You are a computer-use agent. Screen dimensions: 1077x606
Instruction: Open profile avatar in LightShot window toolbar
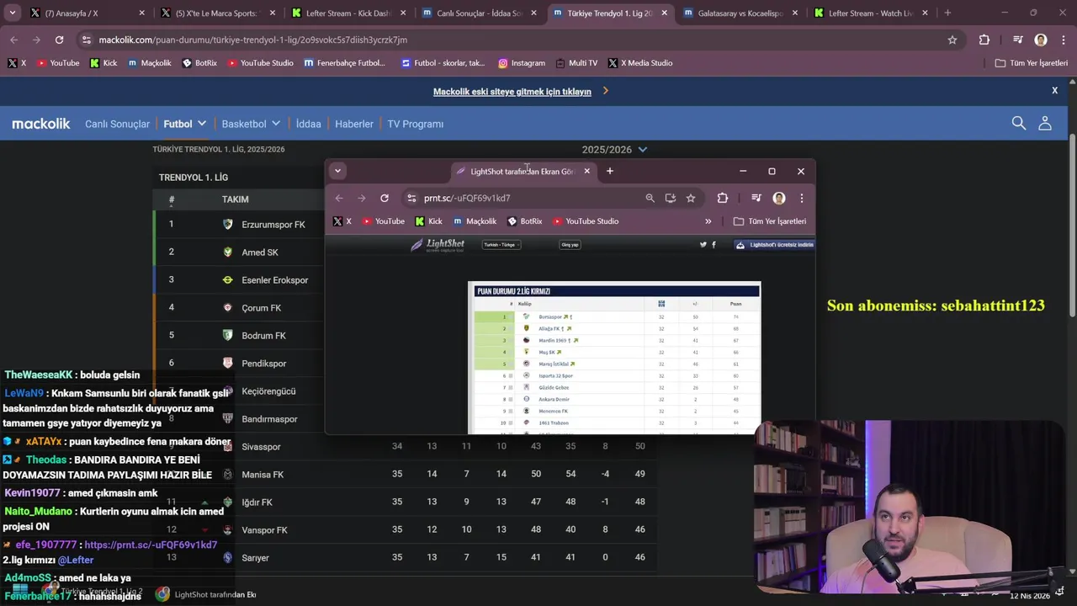pos(779,198)
